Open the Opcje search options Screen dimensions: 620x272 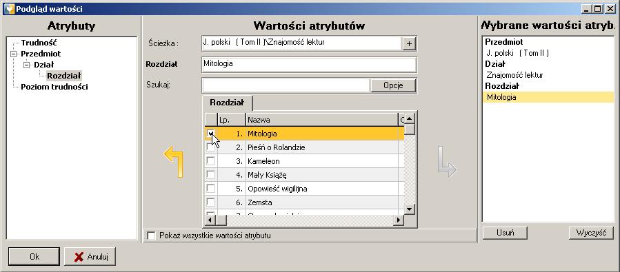pos(393,85)
